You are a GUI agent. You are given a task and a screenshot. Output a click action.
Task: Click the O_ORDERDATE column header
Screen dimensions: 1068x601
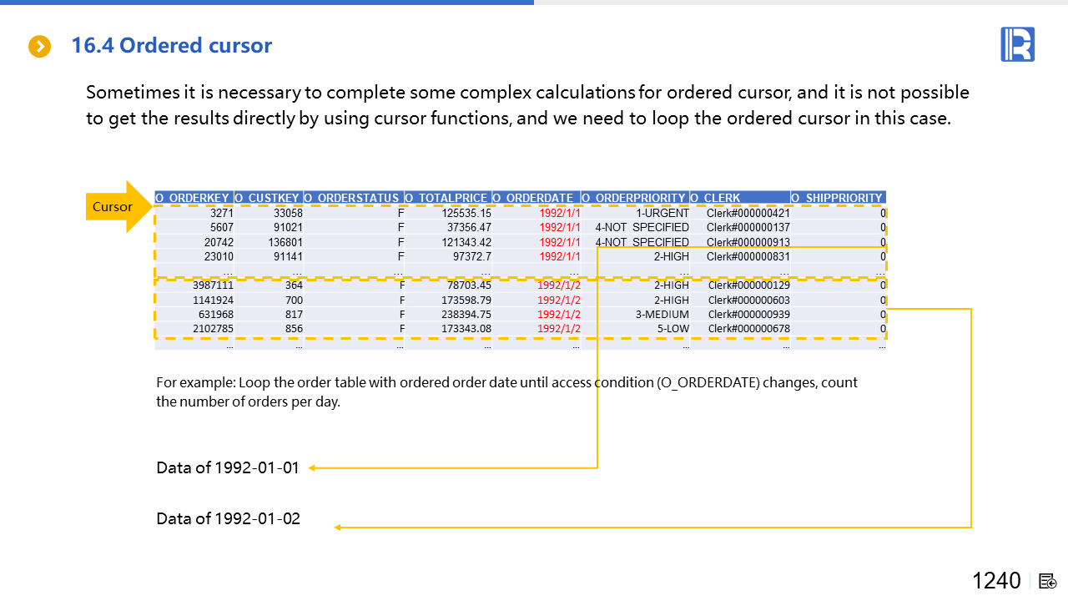535,198
